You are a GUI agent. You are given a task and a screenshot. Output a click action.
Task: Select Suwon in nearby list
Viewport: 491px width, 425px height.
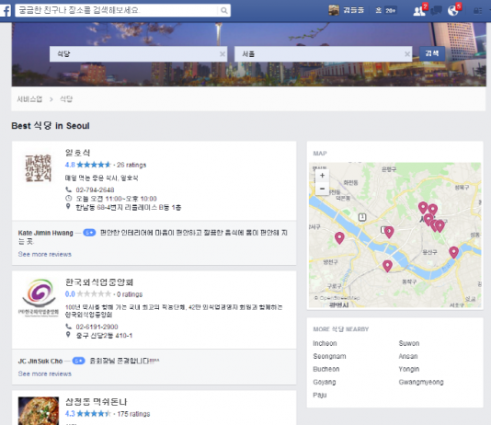[409, 343]
